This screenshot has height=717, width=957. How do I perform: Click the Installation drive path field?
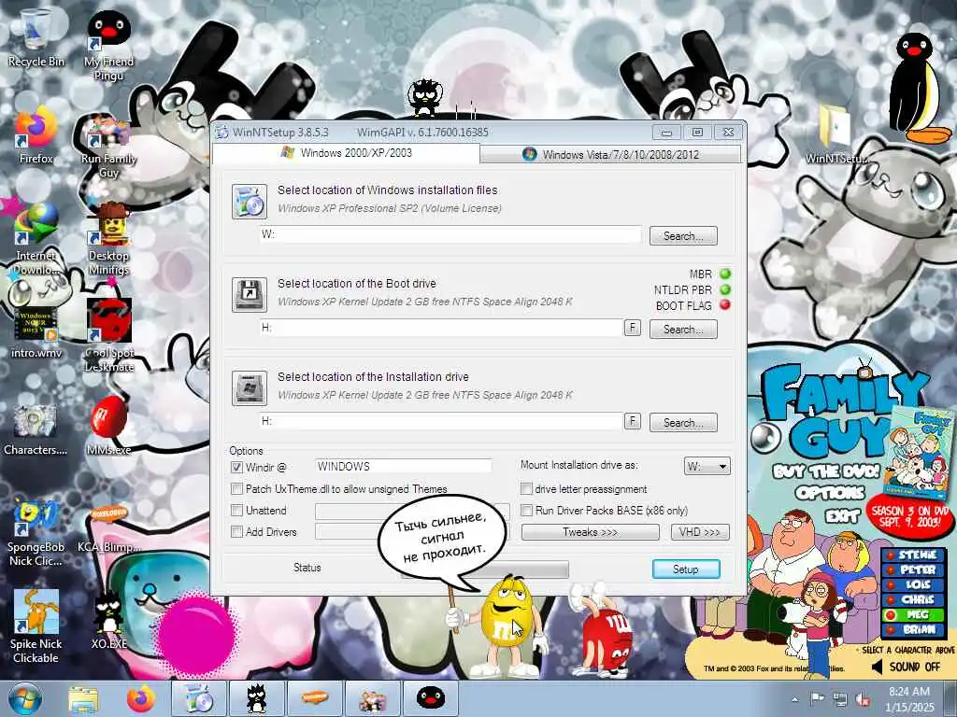click(x=441, y=421)
